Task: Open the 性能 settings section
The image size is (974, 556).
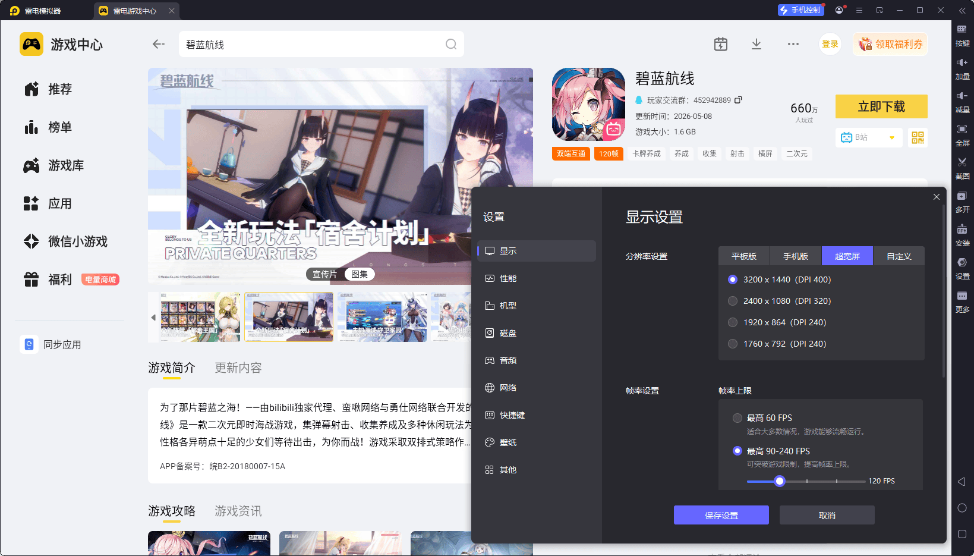Action: (x=537, y=278)
